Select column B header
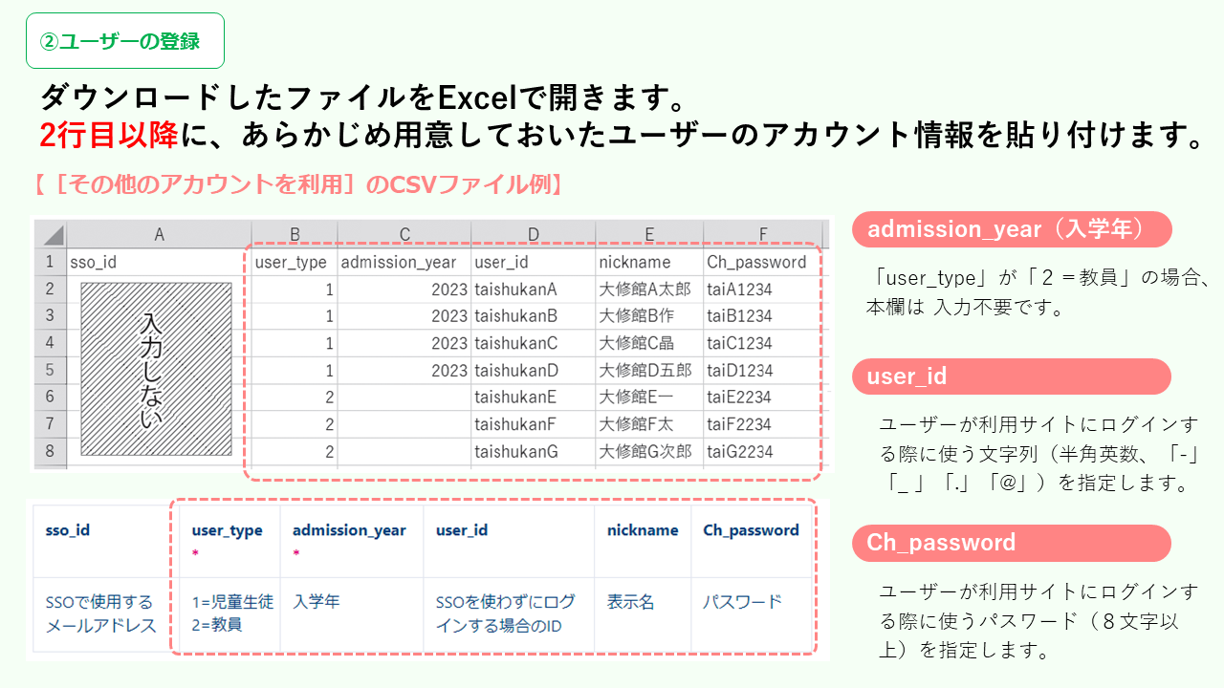 (x=295, y=235)
